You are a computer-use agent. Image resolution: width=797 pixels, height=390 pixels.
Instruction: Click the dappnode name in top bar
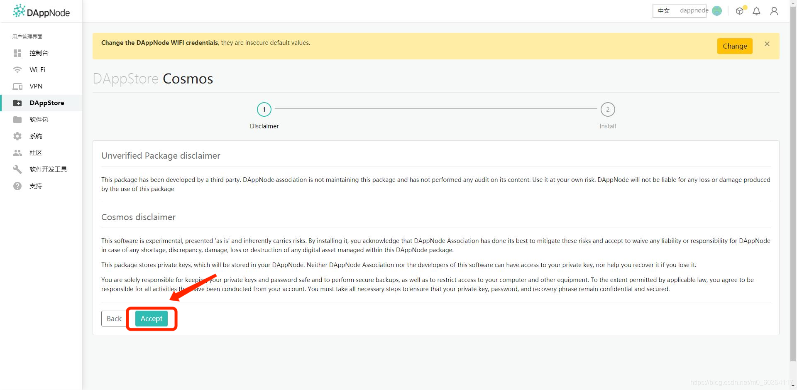click(694, 10)
